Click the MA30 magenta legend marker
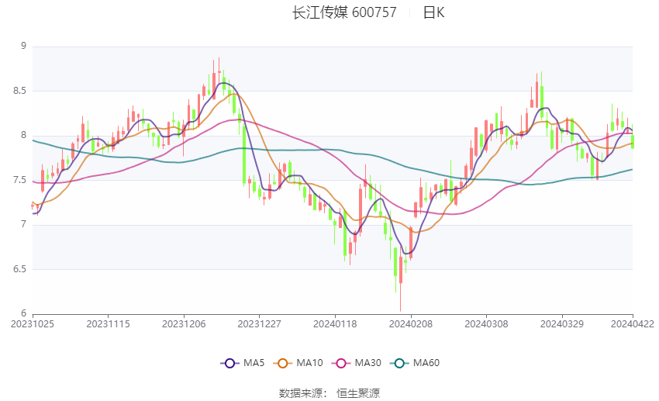 pyautogui.click(x=340, y=362)
